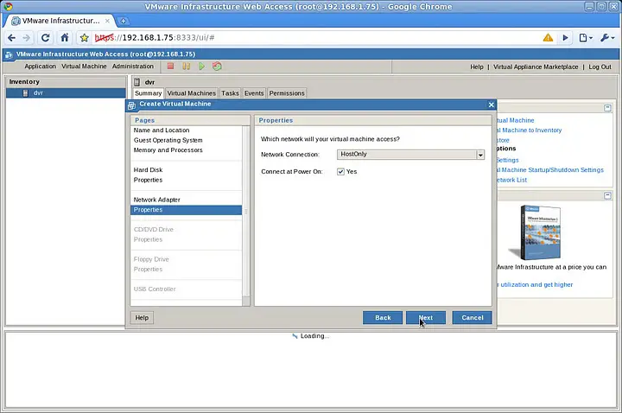This screenshot has height=413, width=622.
Task: Bookmark this page with the star icon
Action: [x=85, y=38]
